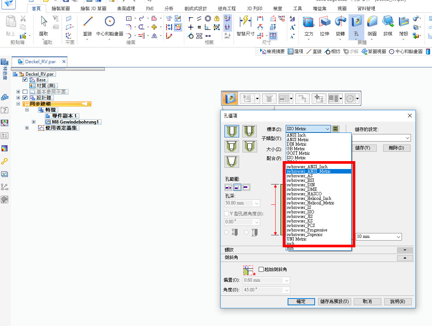Open the PMI ribbon tab
This screenshot has height=326, width=432.
pyautogui.click(x=150, y=9)
